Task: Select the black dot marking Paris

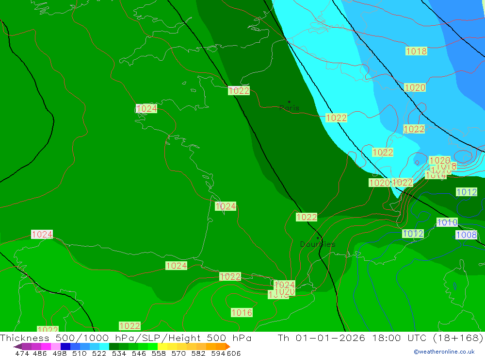Action: click(289, 102)
